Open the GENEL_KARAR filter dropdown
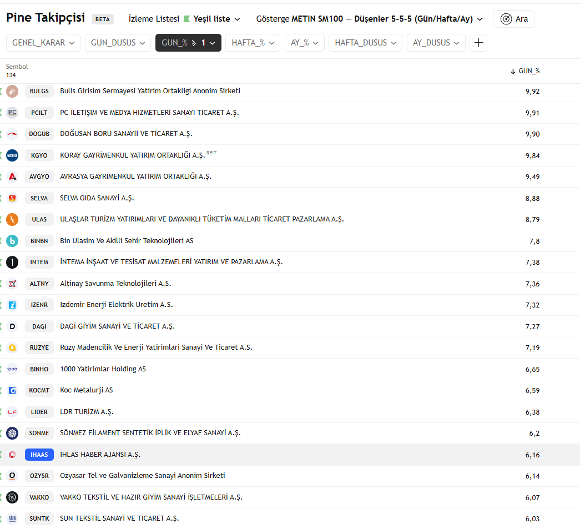 tap(43, 43)
